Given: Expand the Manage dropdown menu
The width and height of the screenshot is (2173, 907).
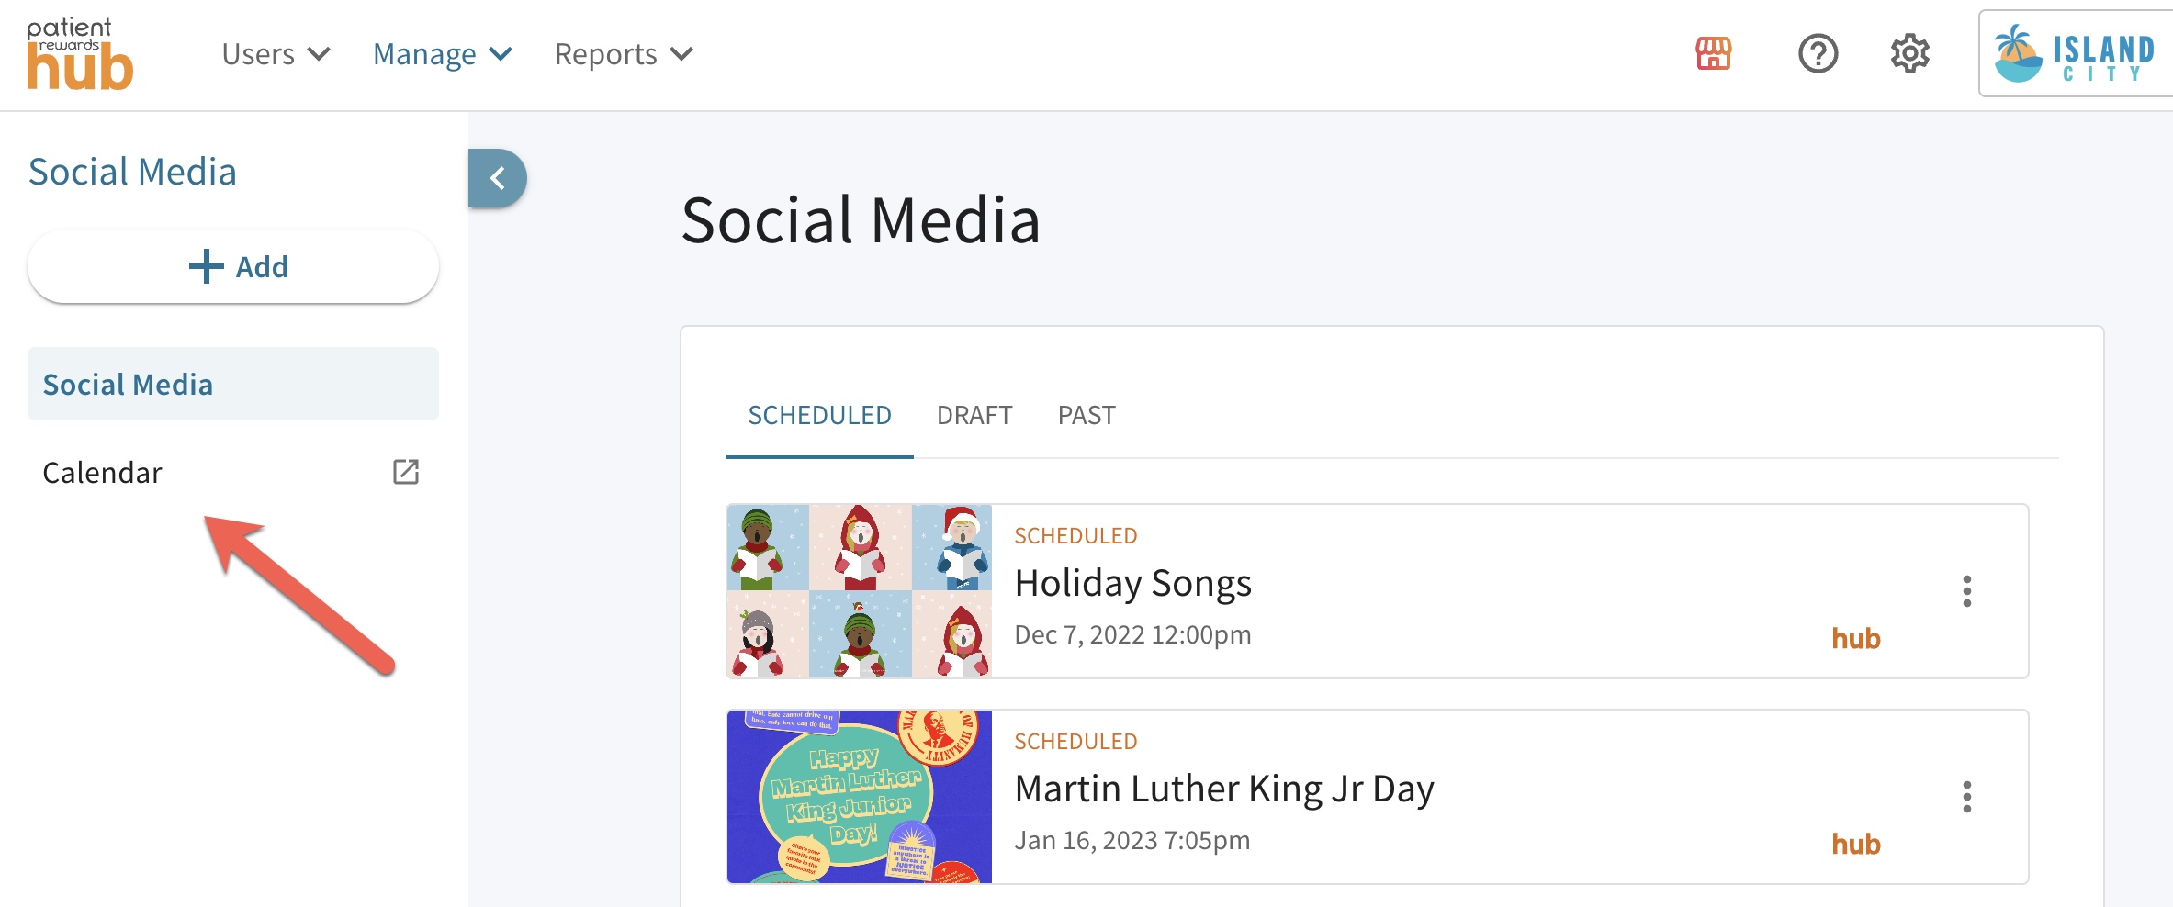Looking at the screenshot, I should coord(443,54).
